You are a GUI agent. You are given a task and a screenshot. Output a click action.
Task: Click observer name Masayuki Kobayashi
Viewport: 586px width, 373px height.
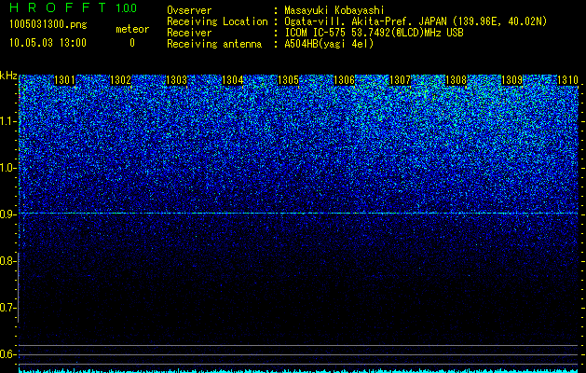tap(334, 10)
